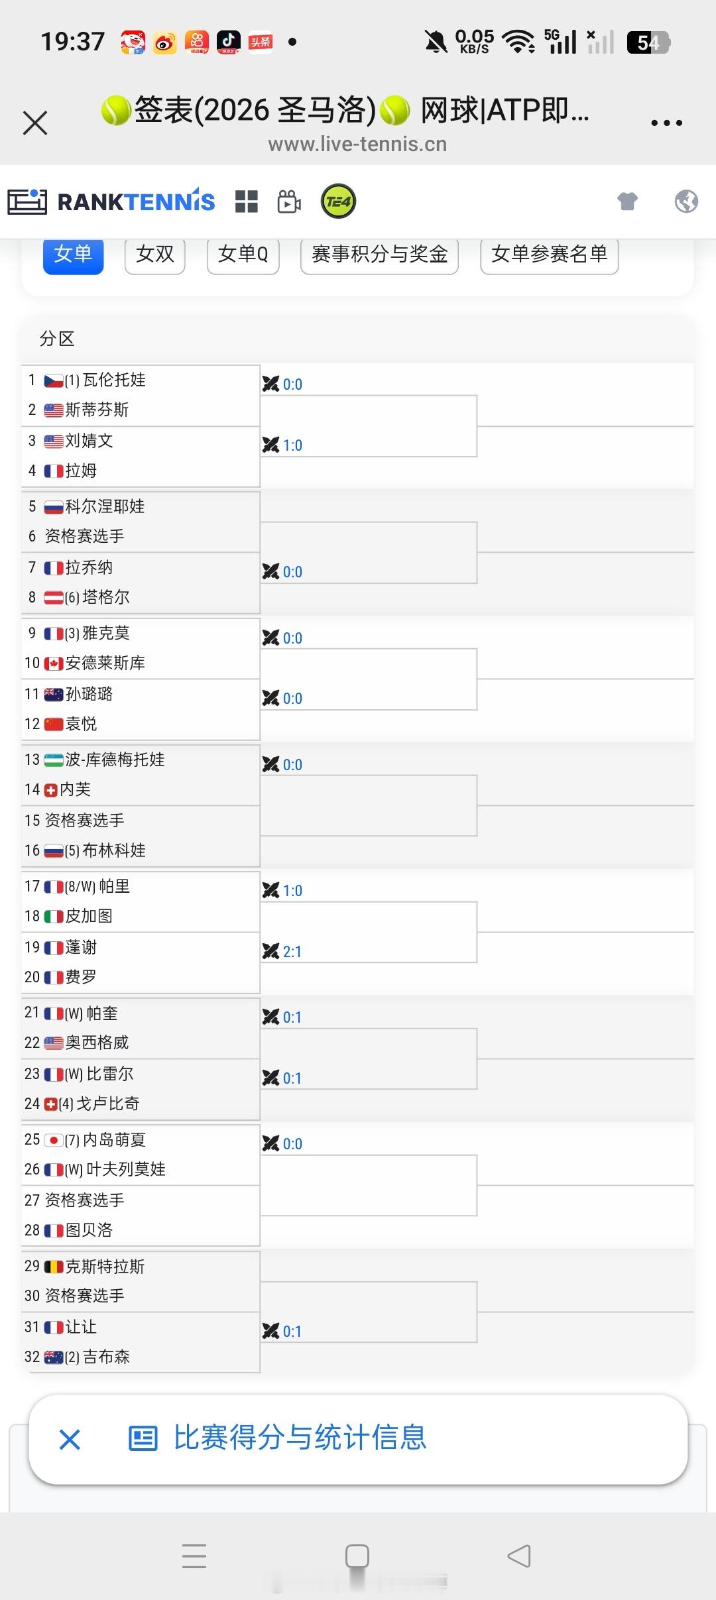The width and height of the screenshot is (716, 1600).
Task: Click crossed-swords icon showing 2:1 for 蓬谢 vs 费罗
Action: click(272, 950)
